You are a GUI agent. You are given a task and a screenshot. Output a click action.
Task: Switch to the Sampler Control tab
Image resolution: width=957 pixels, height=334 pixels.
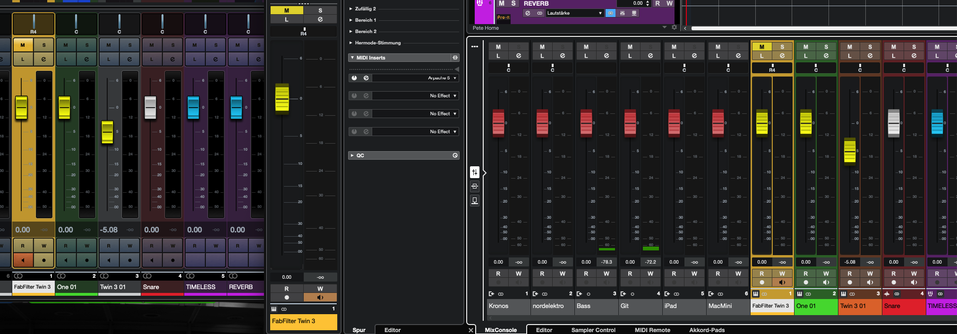(x=593, y=330)
